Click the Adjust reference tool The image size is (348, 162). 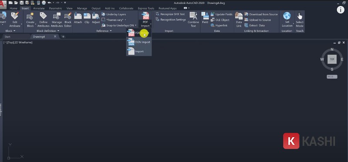pyautogui.click(x=96, y=18)
